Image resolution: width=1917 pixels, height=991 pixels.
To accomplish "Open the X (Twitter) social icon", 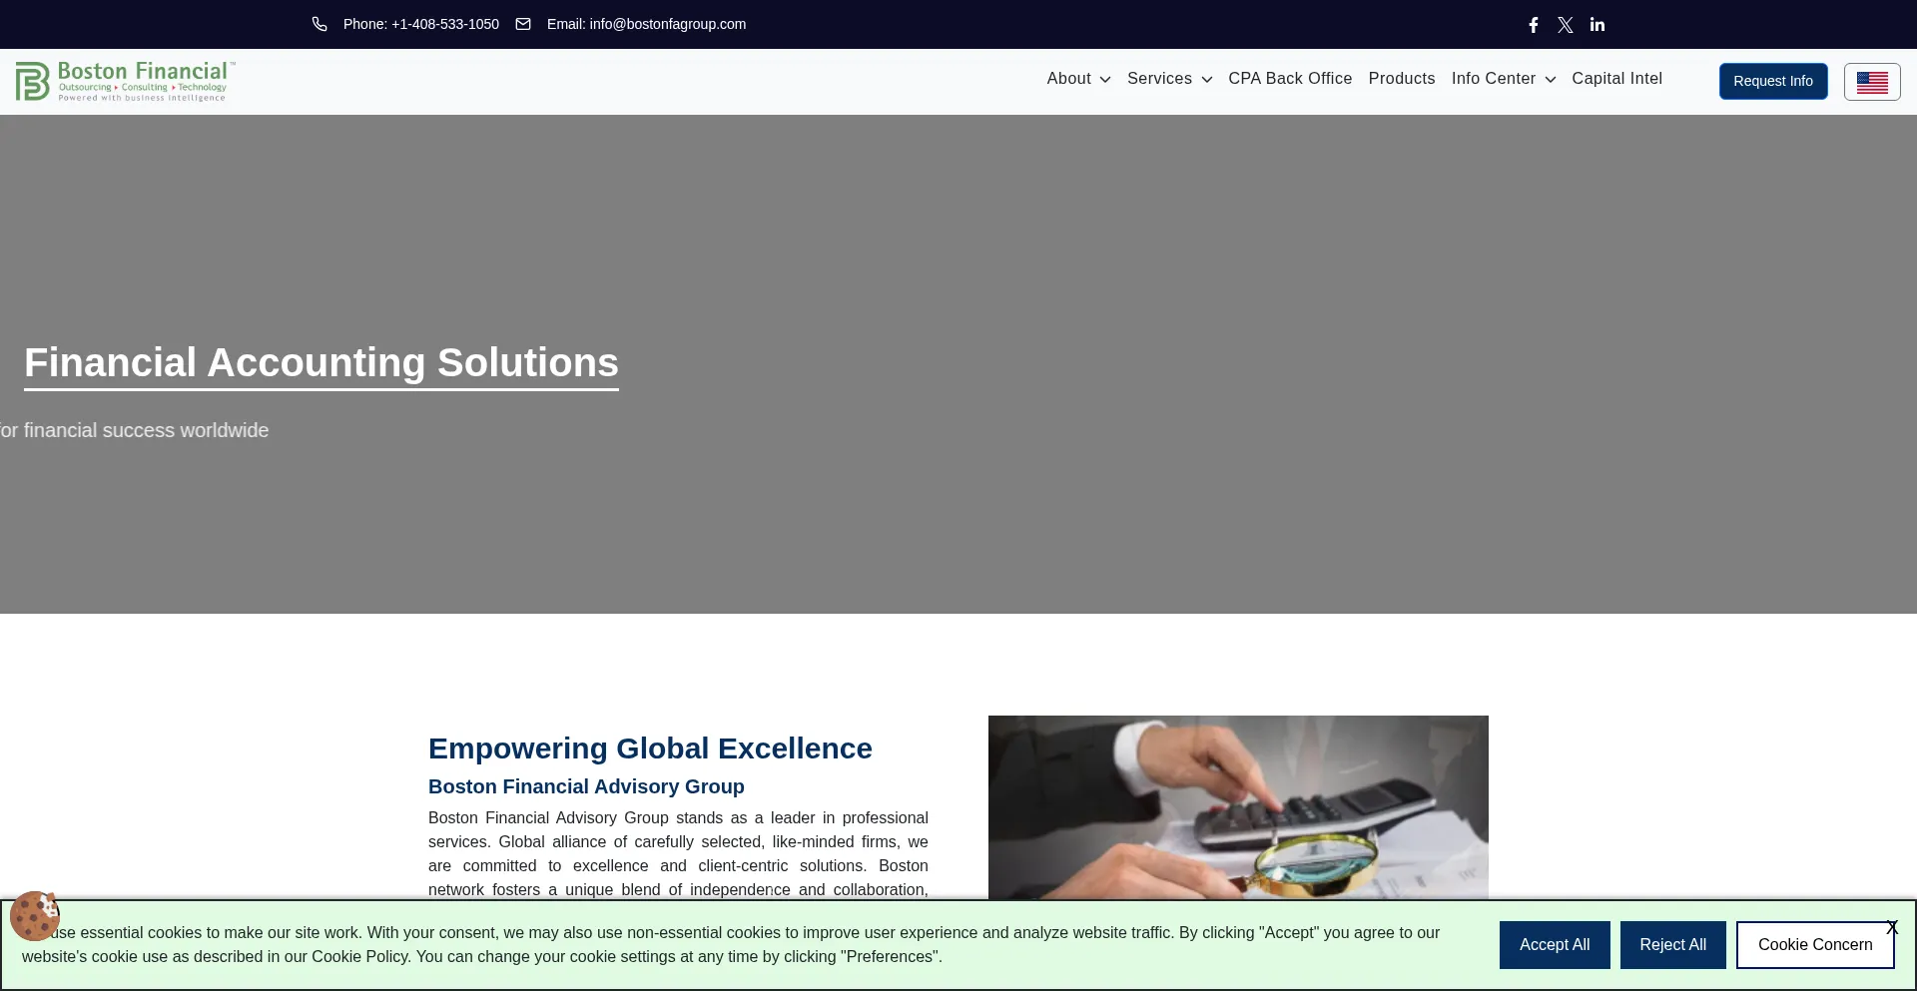I will (x=1566, y=25).
